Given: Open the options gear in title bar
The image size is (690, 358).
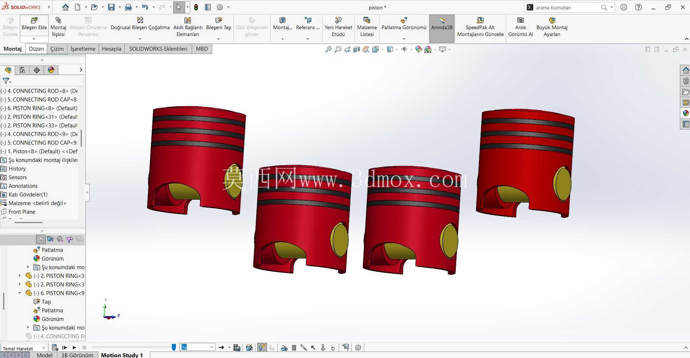Looking at the screenshot, I should 220,7.
